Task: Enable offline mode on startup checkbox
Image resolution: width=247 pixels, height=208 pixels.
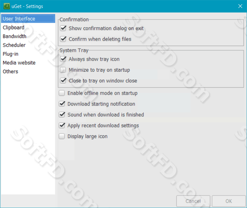Action: 62,93
